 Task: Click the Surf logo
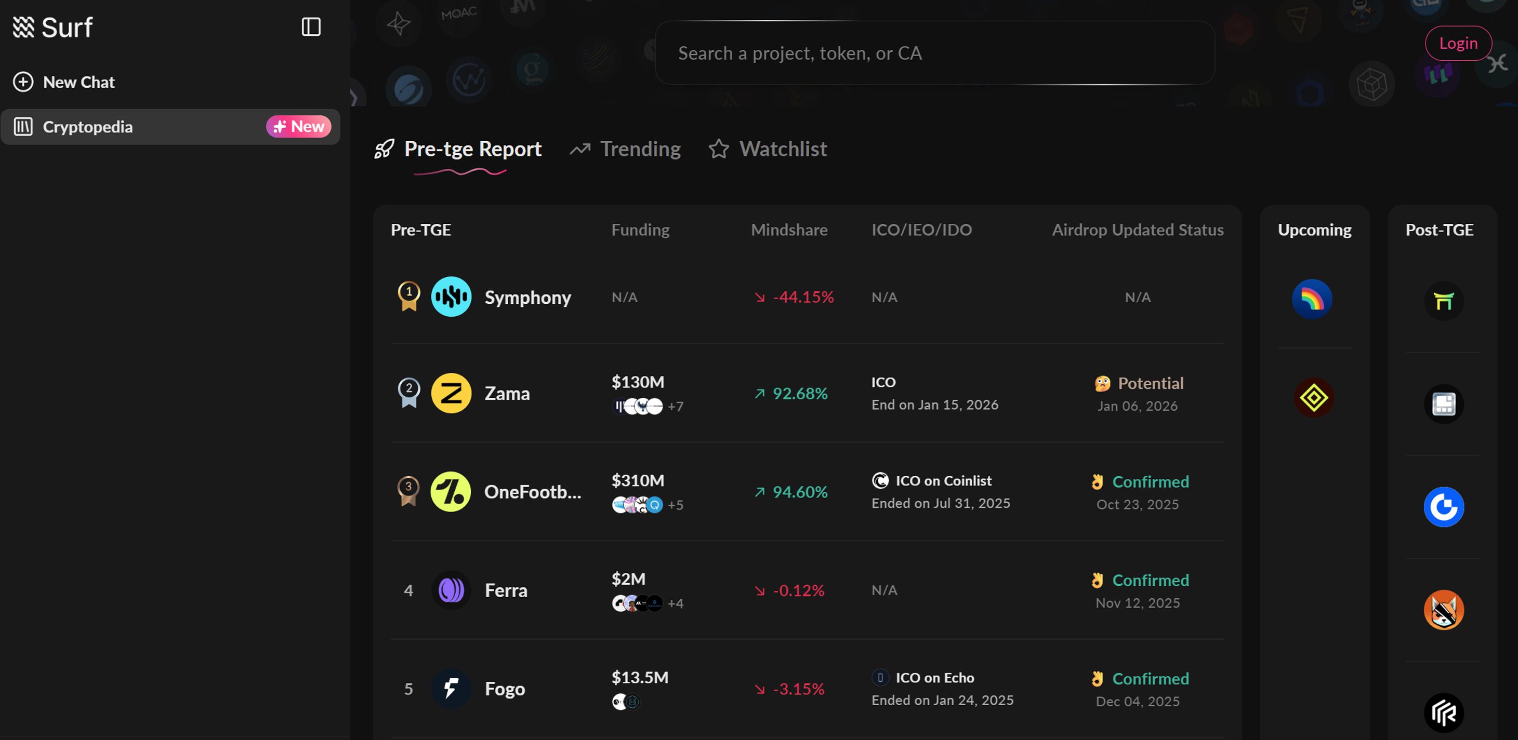53,27
